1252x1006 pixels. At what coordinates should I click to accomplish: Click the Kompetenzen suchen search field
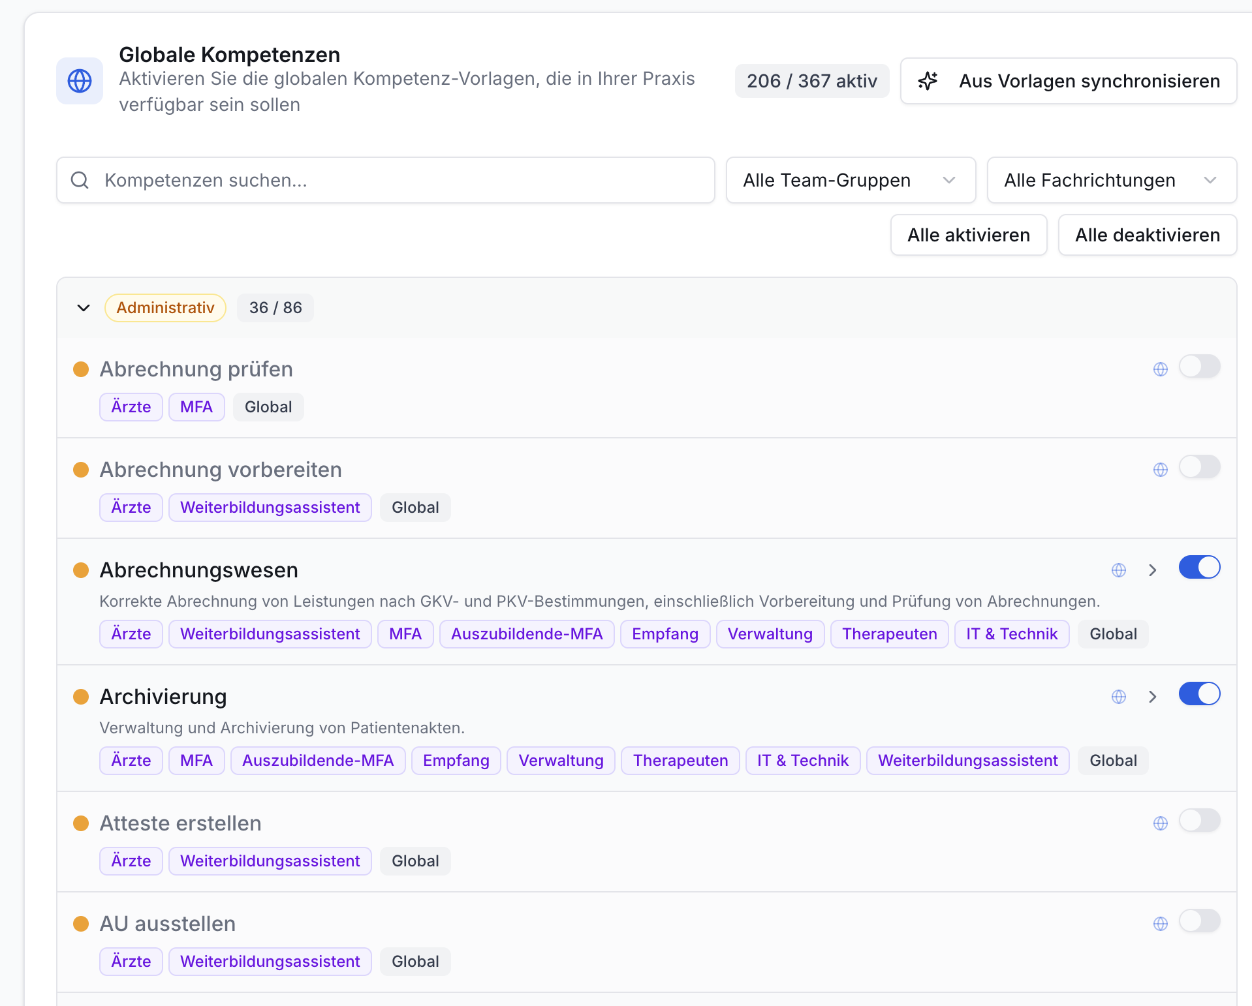(x=386, y=180)
